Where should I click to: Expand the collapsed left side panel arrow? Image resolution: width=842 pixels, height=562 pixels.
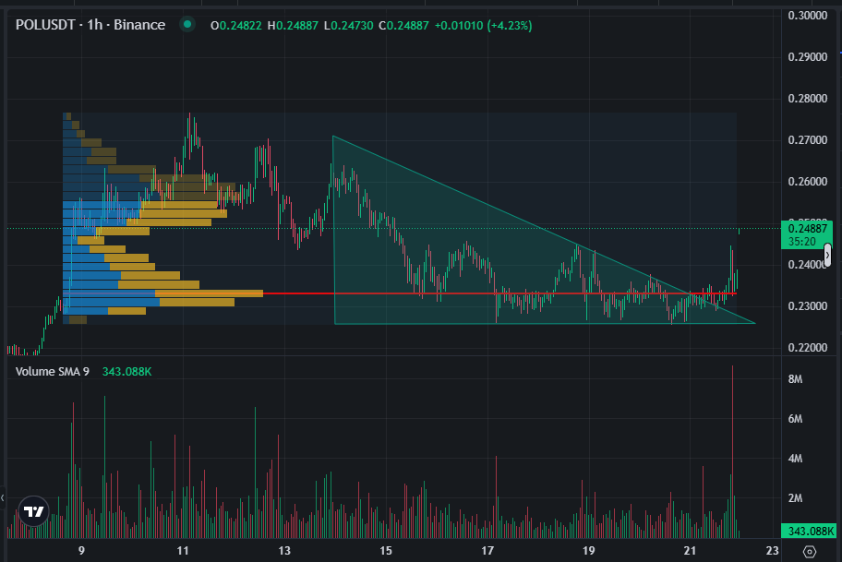[x=3, y=497]
